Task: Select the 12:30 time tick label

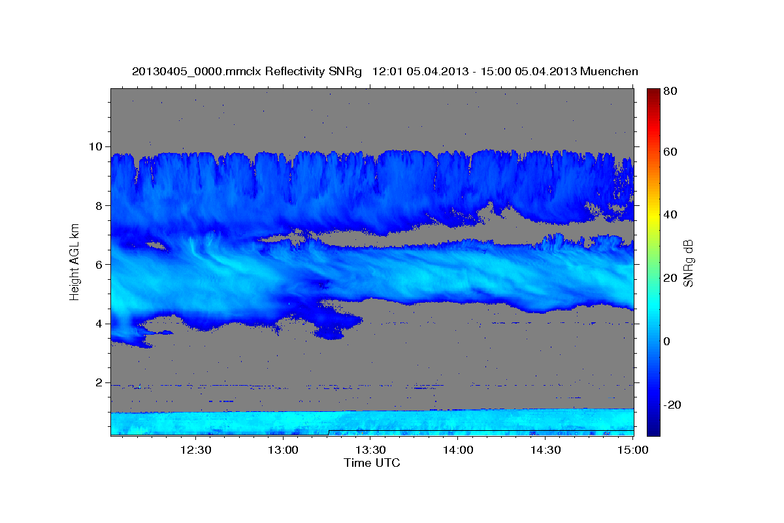Action: point(196,450)
